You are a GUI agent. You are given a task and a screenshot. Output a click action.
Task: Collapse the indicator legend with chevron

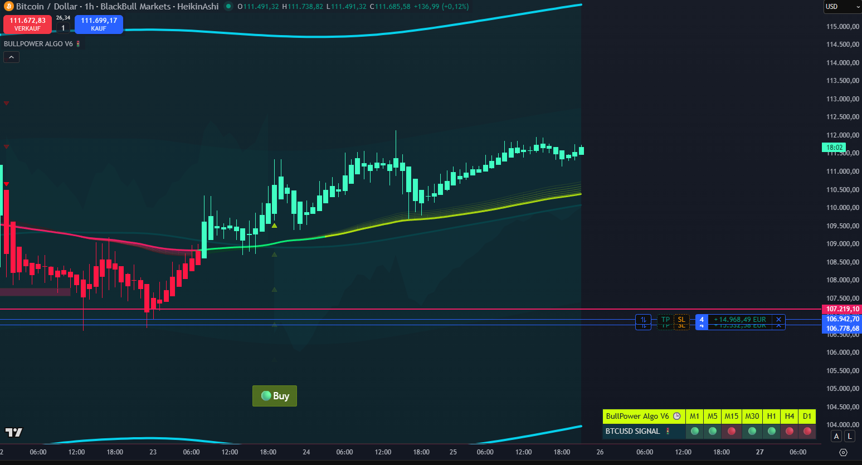click(11, 57)
